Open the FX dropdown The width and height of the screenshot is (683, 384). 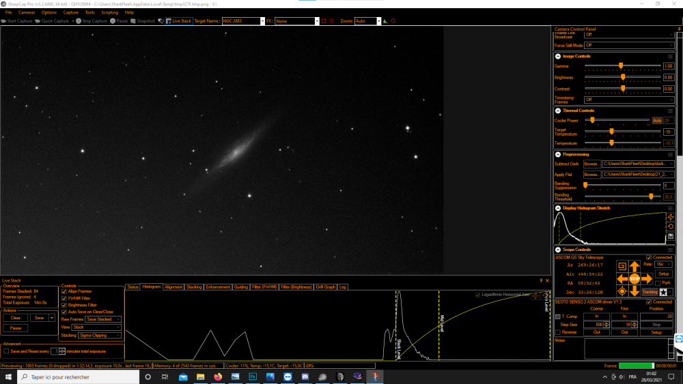coord(317,21)
